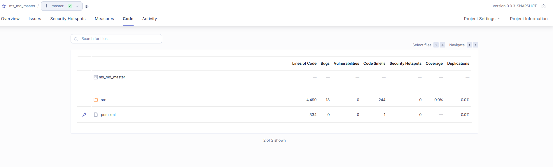Image resolution: width=553 pixels, height=167 pixels.
Task: Open the src folder link
Action: (104, 100)
